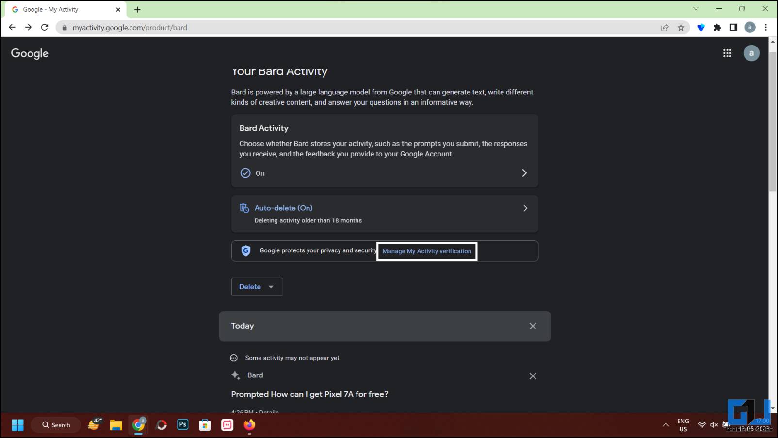Image resolution: width=778 pixels, height=438 pixels.
Task: Click the scrollbar down arrow
Action: [773, 408]
